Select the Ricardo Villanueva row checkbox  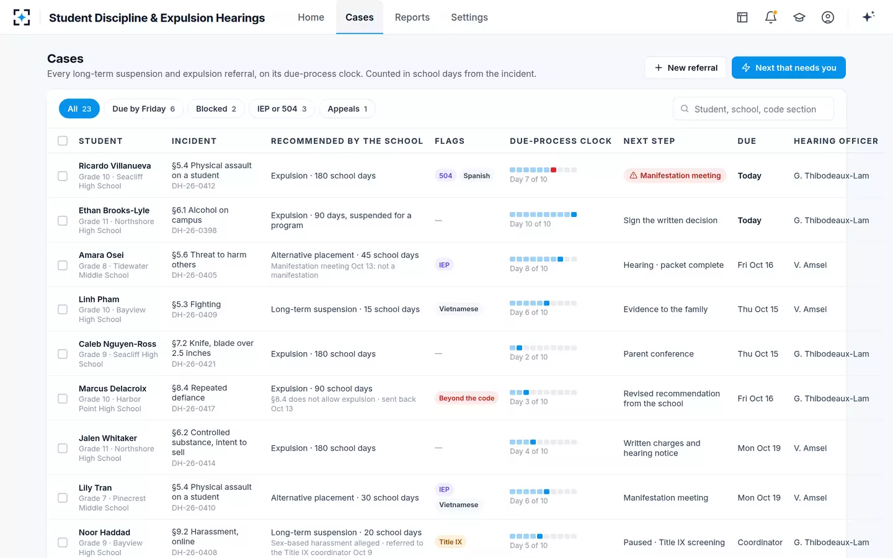point(63,176)
